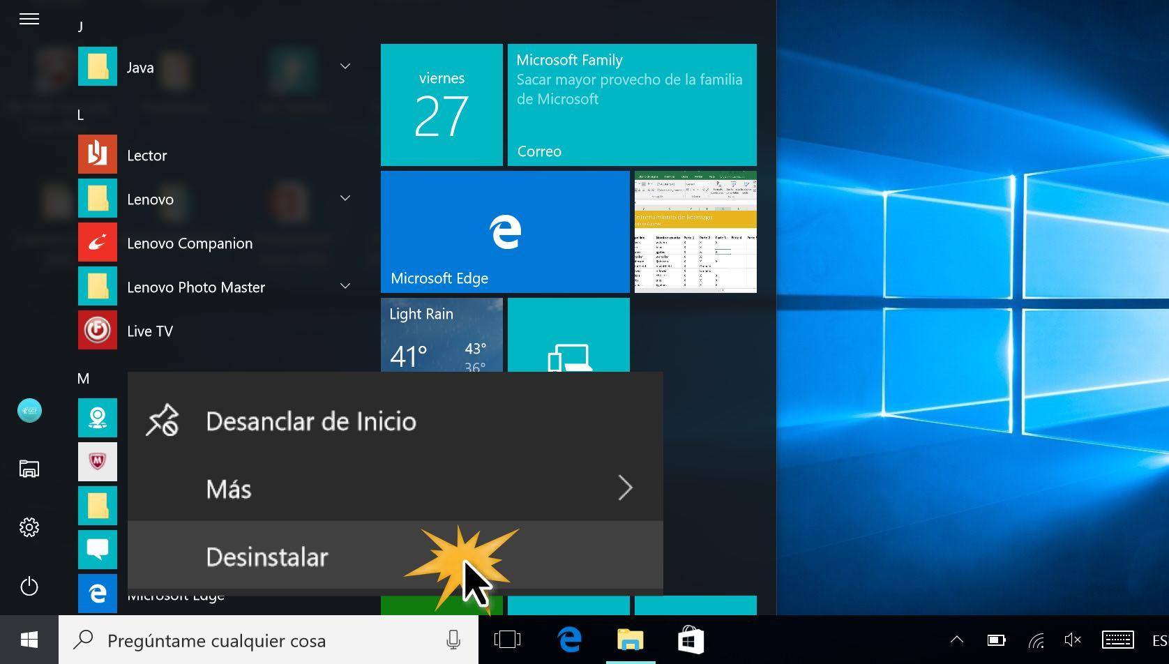Click the Windows Start button
Viewport: 1169px width, 664px height.
[29, 640]
